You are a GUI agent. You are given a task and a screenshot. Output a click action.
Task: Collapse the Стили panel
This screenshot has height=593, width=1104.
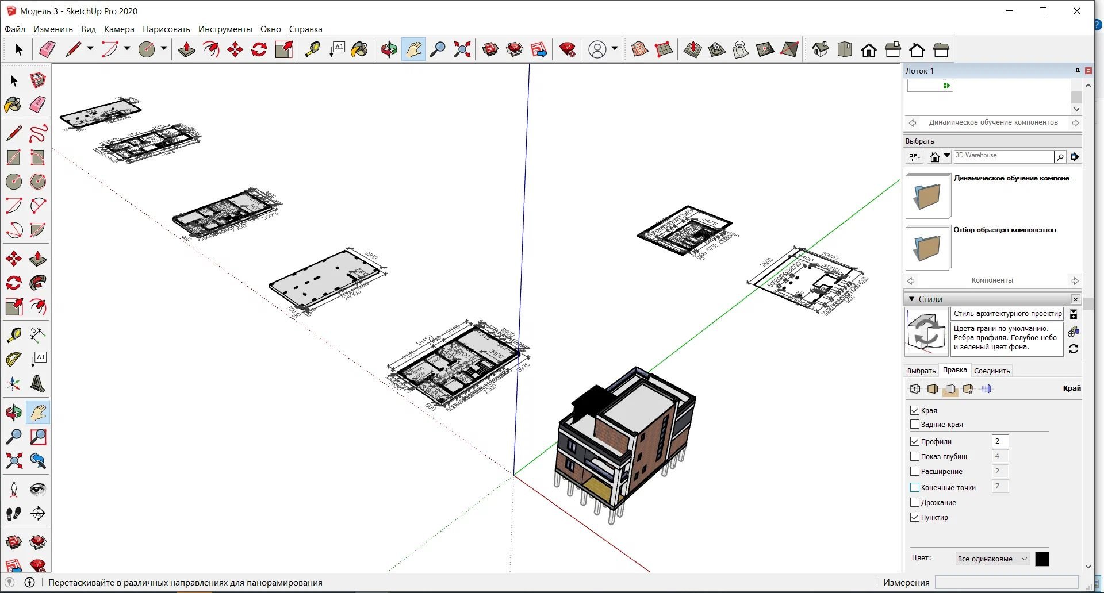click(911, 299)
